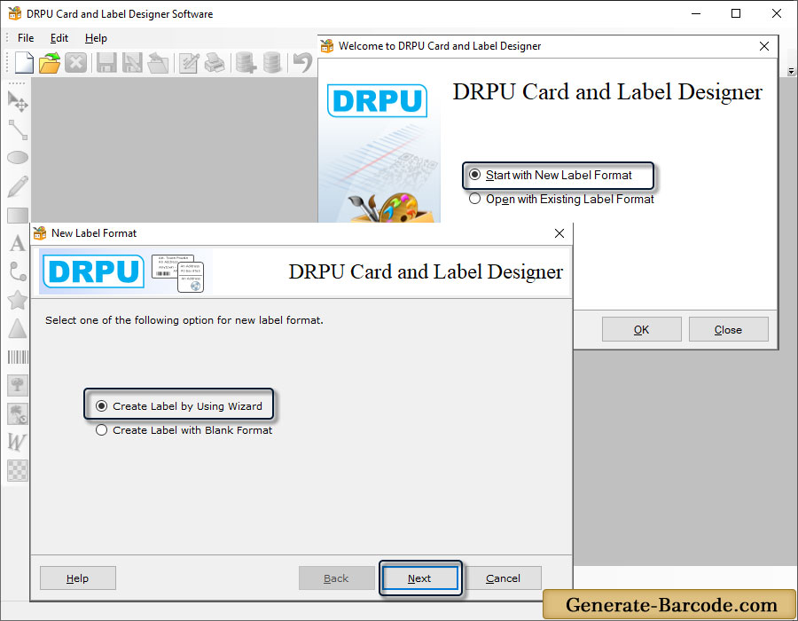The image size is (798, 621).
Task: Select the Star shape tool
Action: 18,301
